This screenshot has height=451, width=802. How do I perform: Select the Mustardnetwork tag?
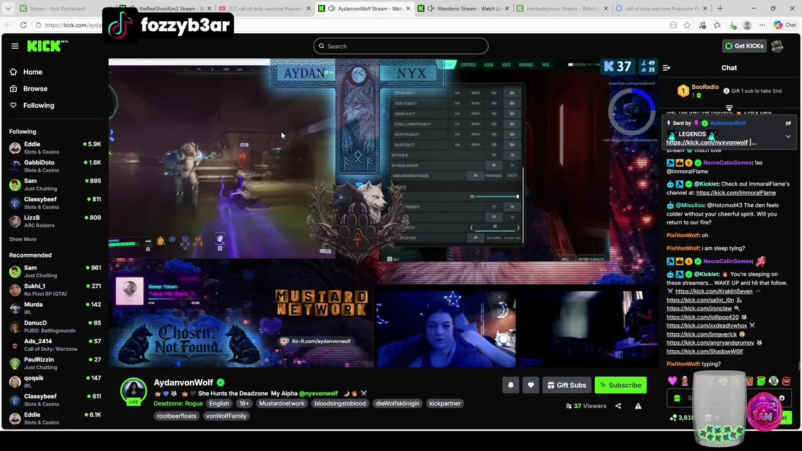point(282,403)
